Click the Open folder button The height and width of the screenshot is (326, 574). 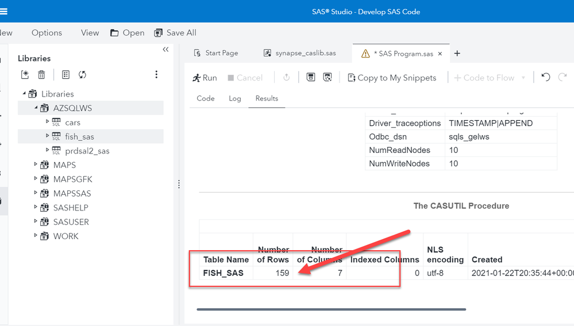[x=128, y=33]
